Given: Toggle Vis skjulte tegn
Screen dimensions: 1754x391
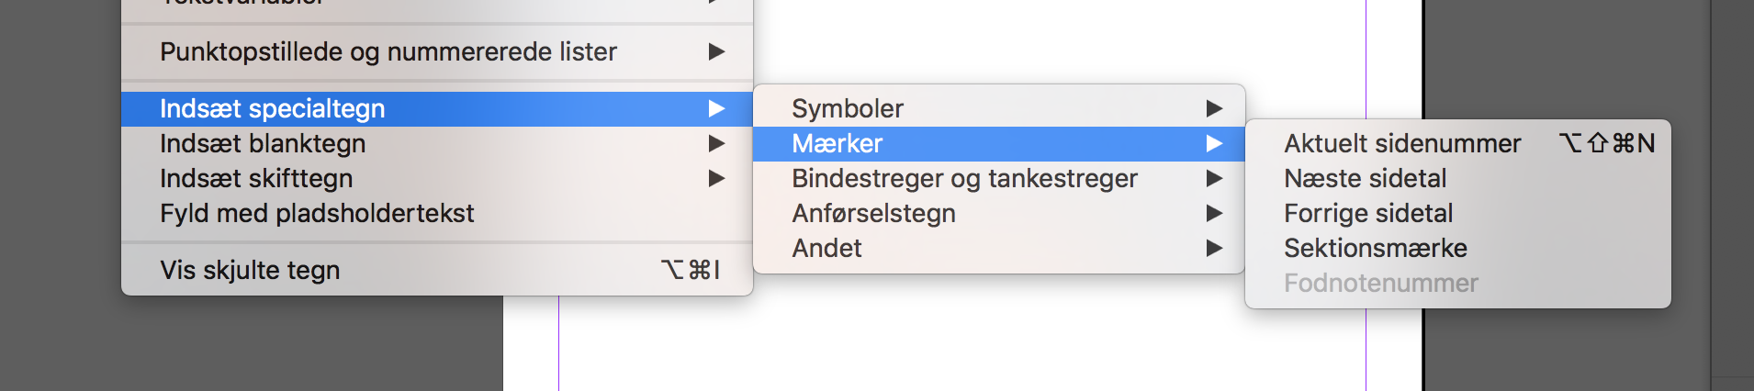Looking at the screenshot, I should [x=250, y=271].
